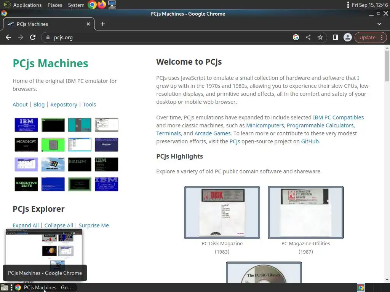The image size is (390, 292).
Task: Open the lavender Windows desktop thumbnail
Action: pyautogui.click(x=26, y=164)
